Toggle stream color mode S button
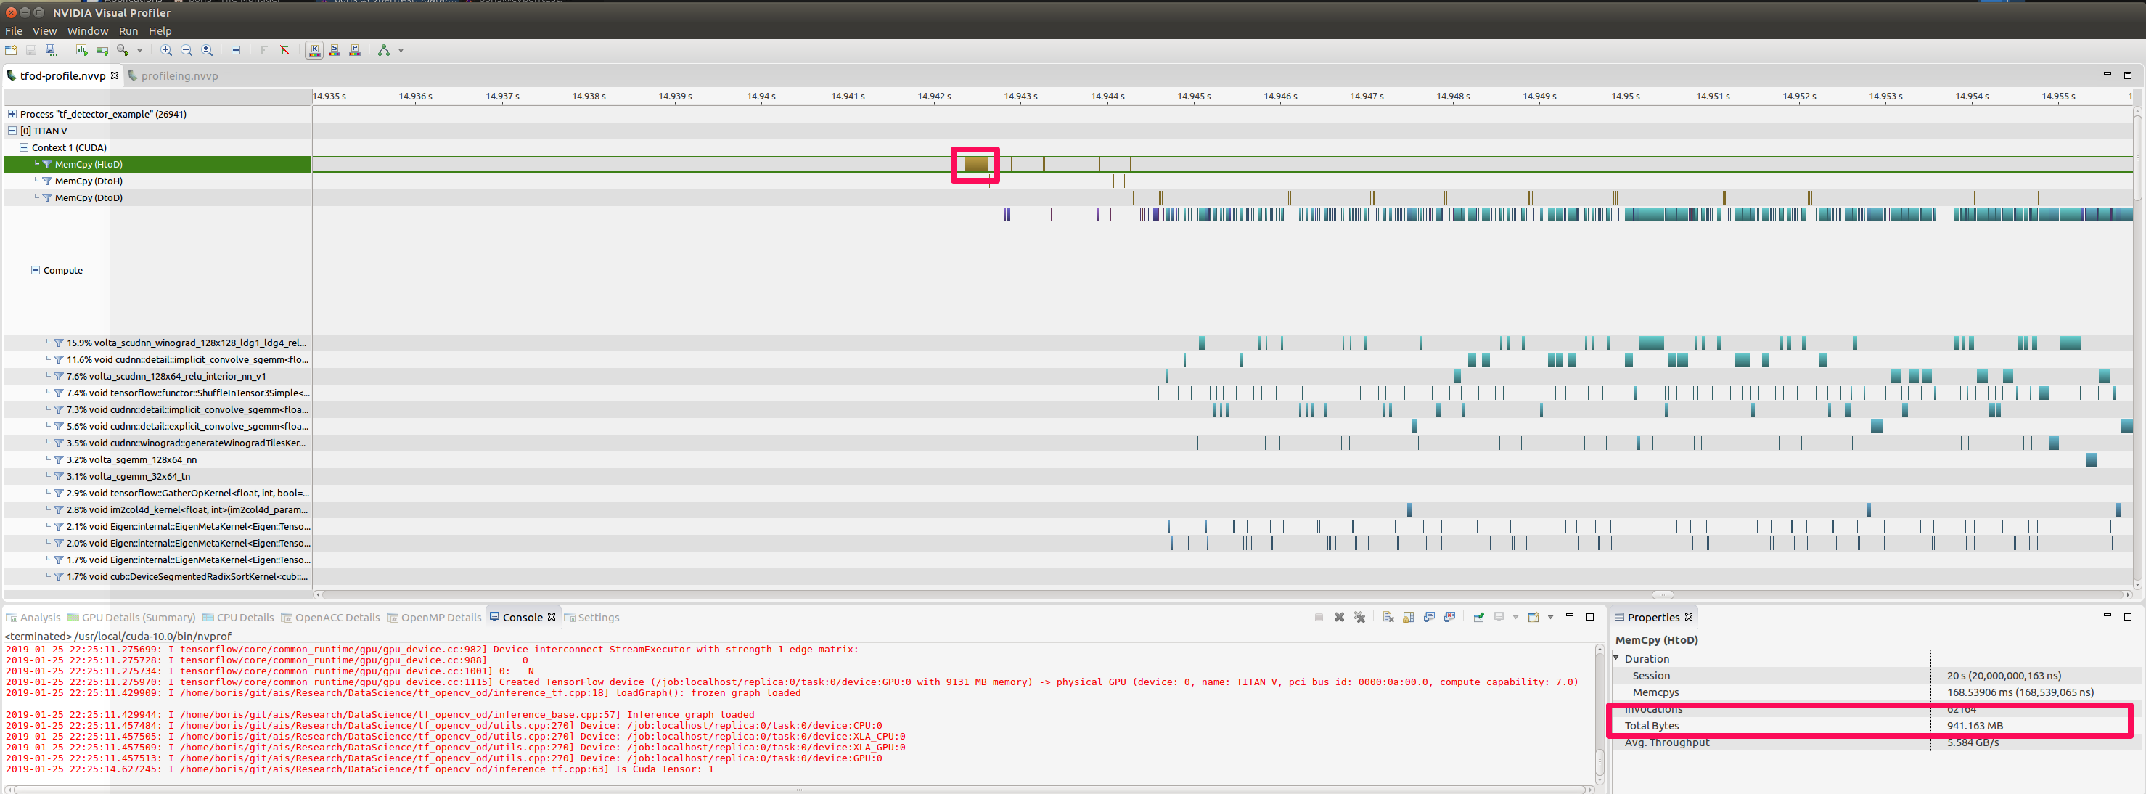This screenshot has width=2146, height=794. point(335,50)
